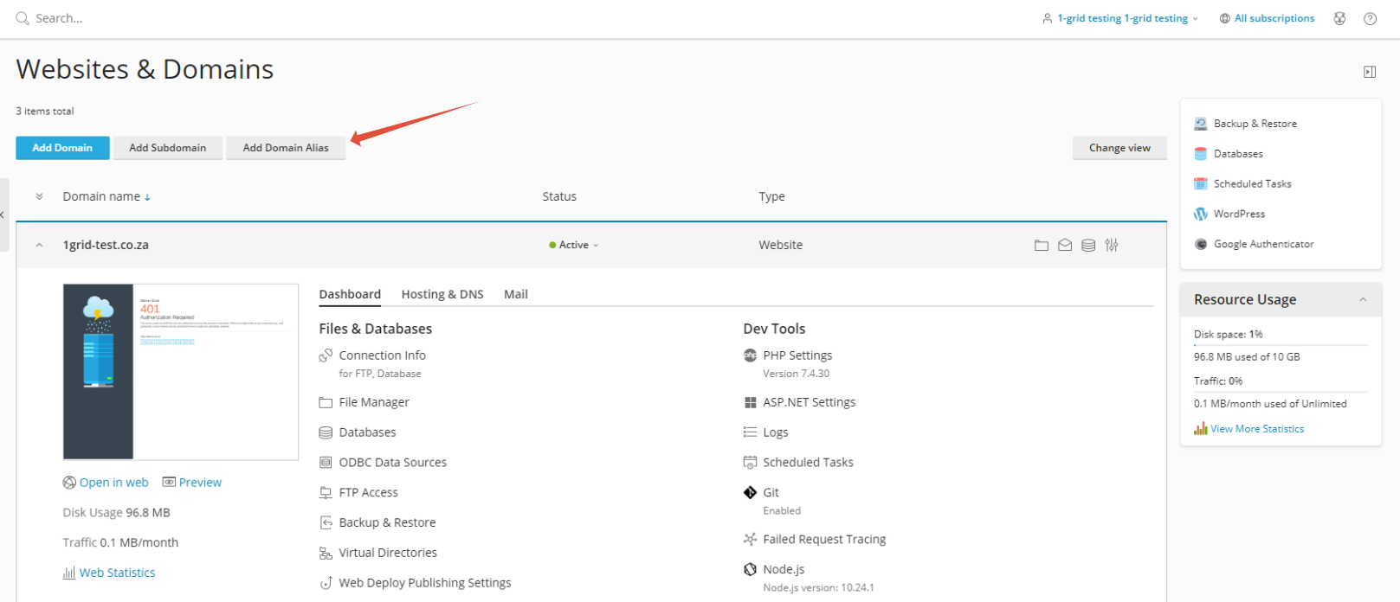Open the help question mark icon
Viewport: 1400px width, 602px height.
click(x=1370, y=18)
